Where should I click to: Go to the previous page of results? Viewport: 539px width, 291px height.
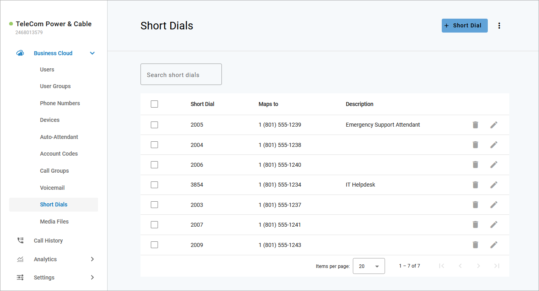click(460, 266)
